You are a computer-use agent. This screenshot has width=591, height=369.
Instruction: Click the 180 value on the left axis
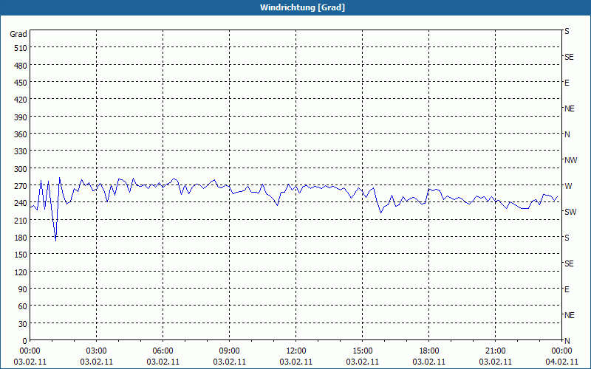[x=21, y=238]
